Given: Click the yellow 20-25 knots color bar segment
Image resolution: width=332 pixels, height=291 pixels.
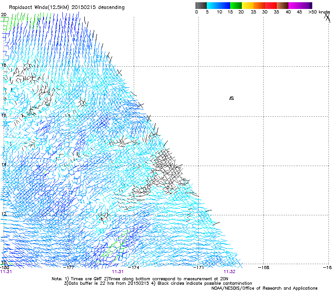Looking at the screenshot, I should 248,5.
